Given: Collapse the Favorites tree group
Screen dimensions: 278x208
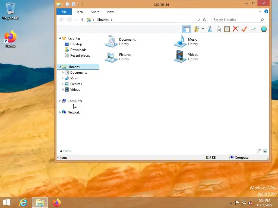Looking at the screenshot, I should (x=60, y=38).
